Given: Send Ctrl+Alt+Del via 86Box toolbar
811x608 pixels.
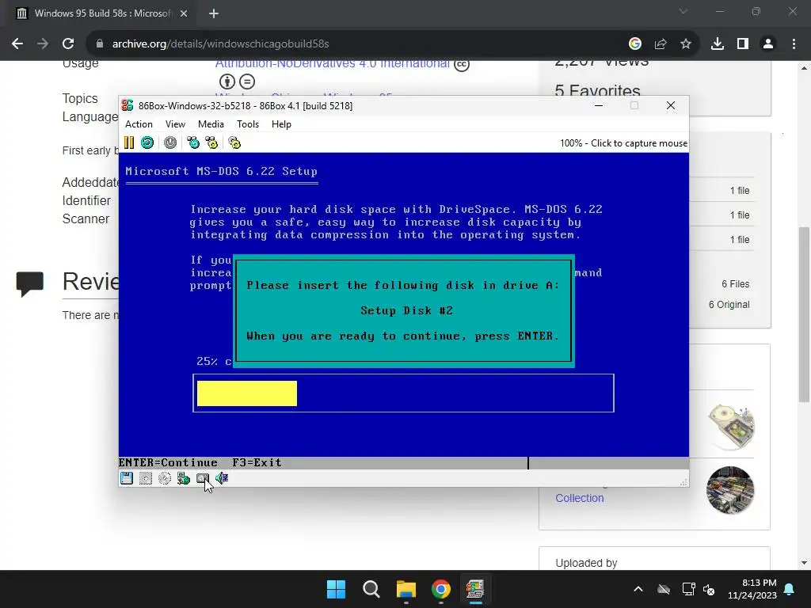Looking at the screenshot, I should click(193, 142).
